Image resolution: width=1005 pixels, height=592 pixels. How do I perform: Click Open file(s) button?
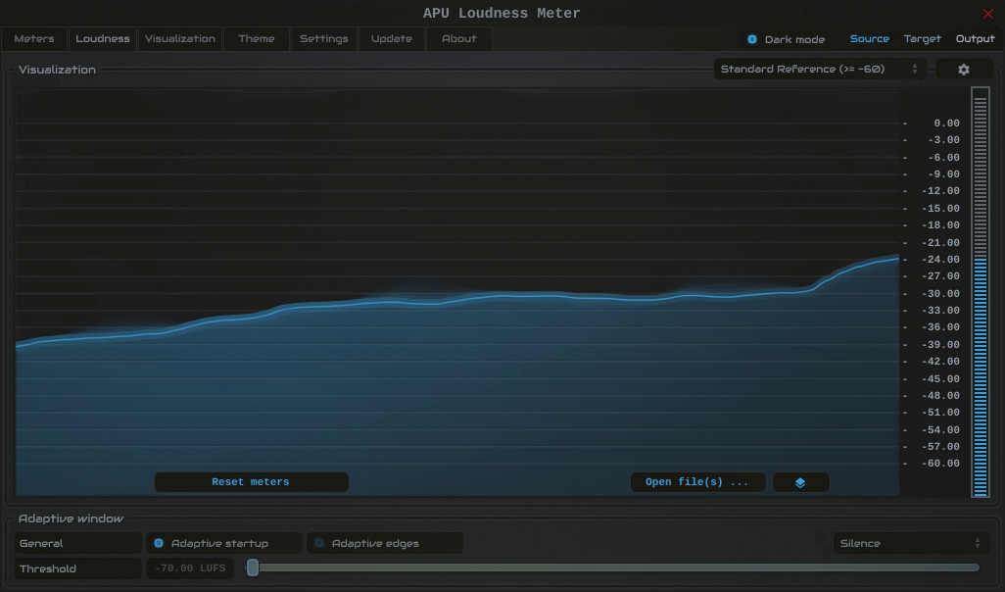pyautogui.click(x=697, y=482)
